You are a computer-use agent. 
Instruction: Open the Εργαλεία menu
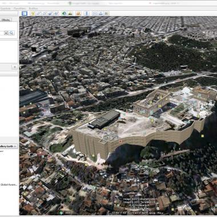pyautogui.click(x=5, y=9)
